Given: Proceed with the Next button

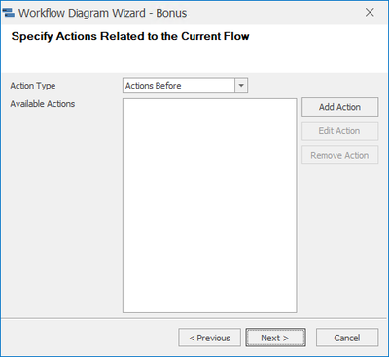Looking at the screenshot, I should coord(275,338).
